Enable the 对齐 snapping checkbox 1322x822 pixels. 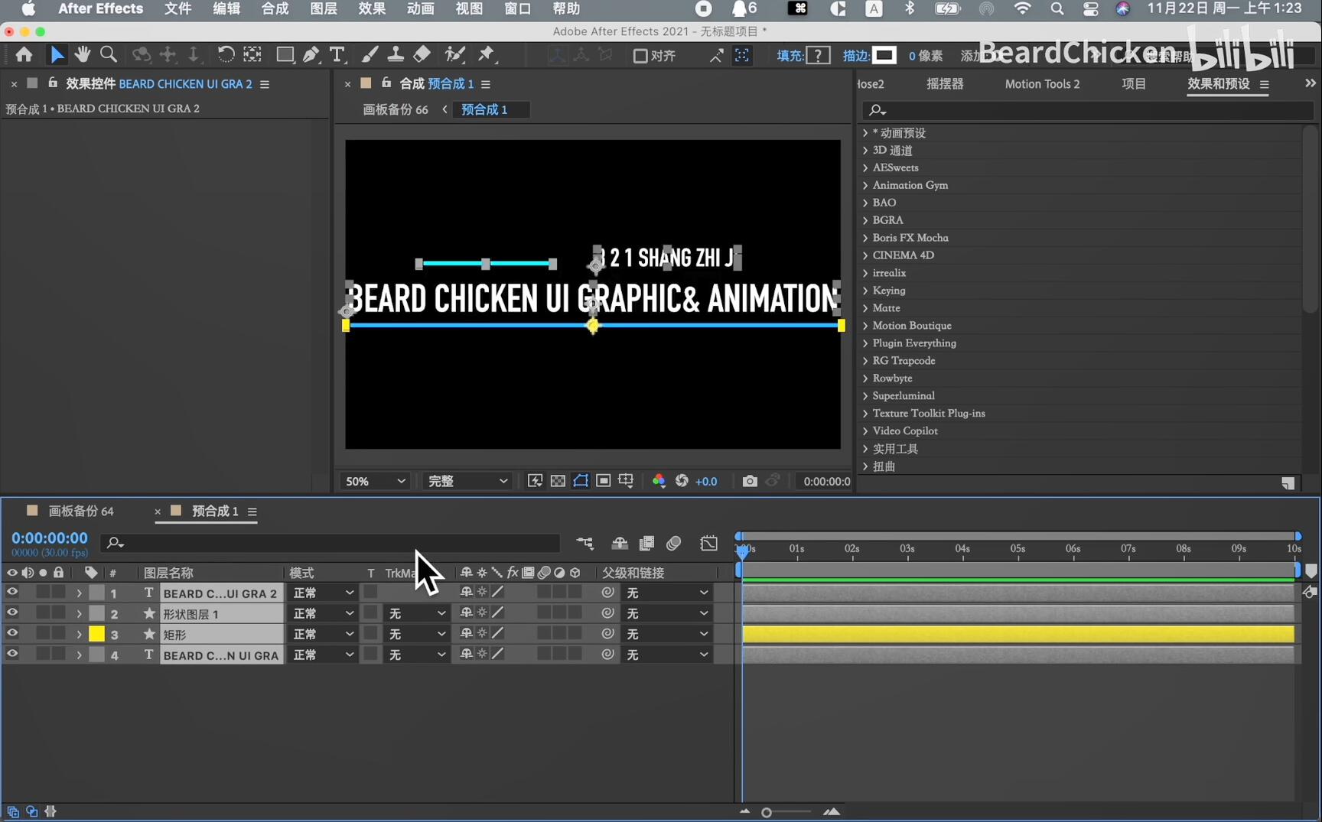(x=641, y=56)
